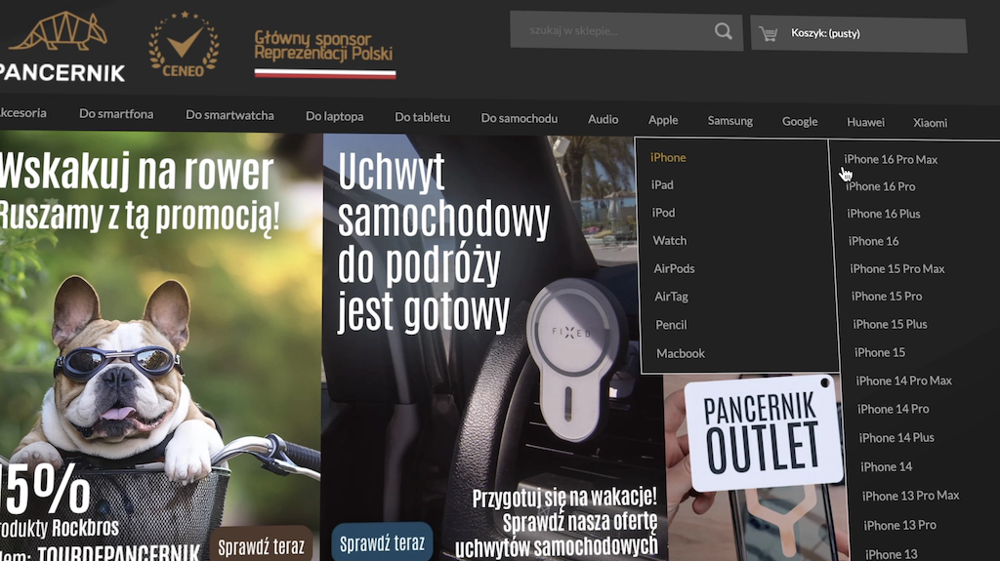
Task: Choose iPhone 14 Plus
Action: point(896,438)
